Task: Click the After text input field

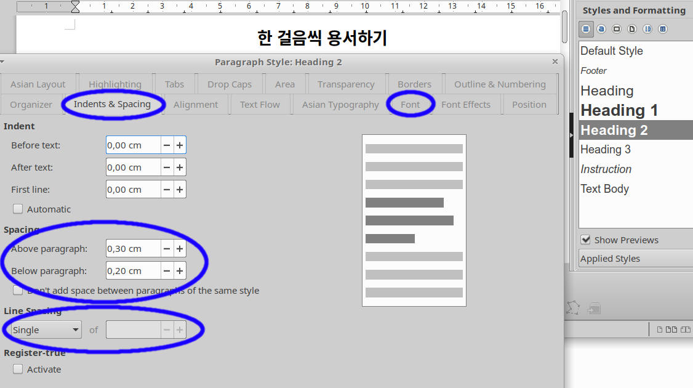Action: coord(133,168)
